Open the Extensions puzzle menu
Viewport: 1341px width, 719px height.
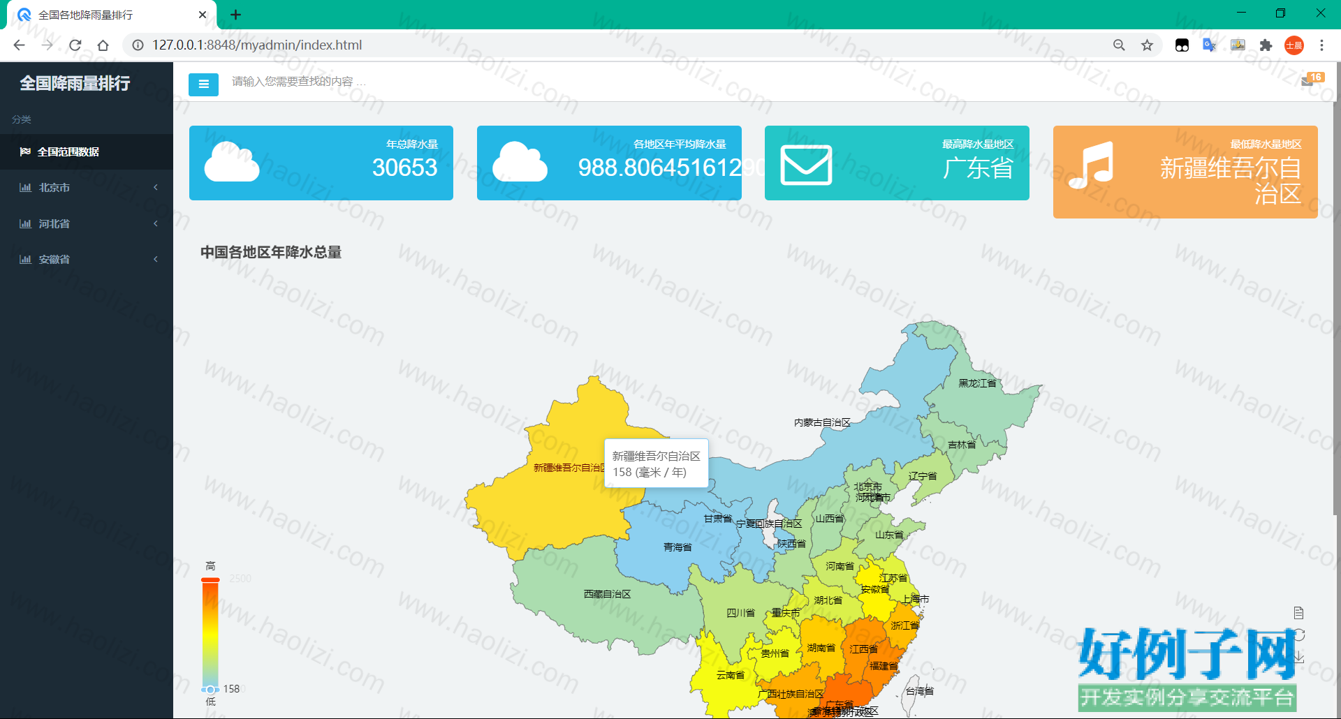click(1266, 45)
